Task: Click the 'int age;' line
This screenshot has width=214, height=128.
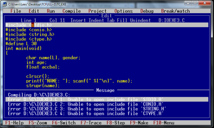Action: pyautogui.click(x=36, y=63)
